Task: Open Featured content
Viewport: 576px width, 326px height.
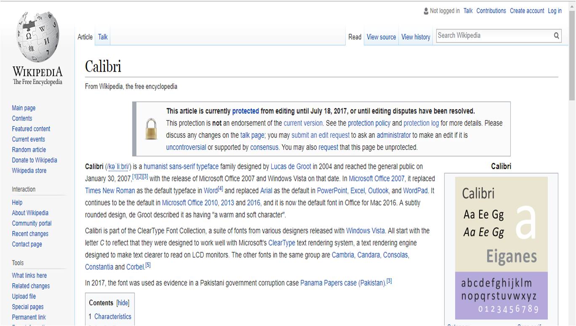Action: [31, 129]
